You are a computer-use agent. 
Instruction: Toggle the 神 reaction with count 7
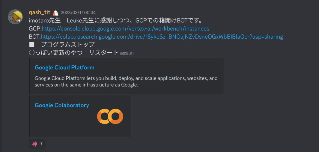click(x=37, y=144)
